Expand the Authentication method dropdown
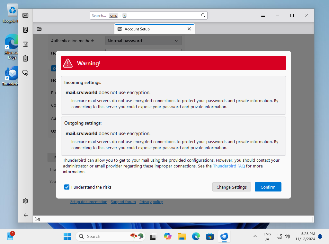The width and height of the screenshot is (329, 244). click(143, 41)
